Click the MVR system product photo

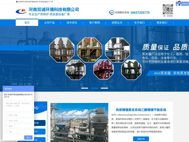pyautogui.click(x=79, y=123)
